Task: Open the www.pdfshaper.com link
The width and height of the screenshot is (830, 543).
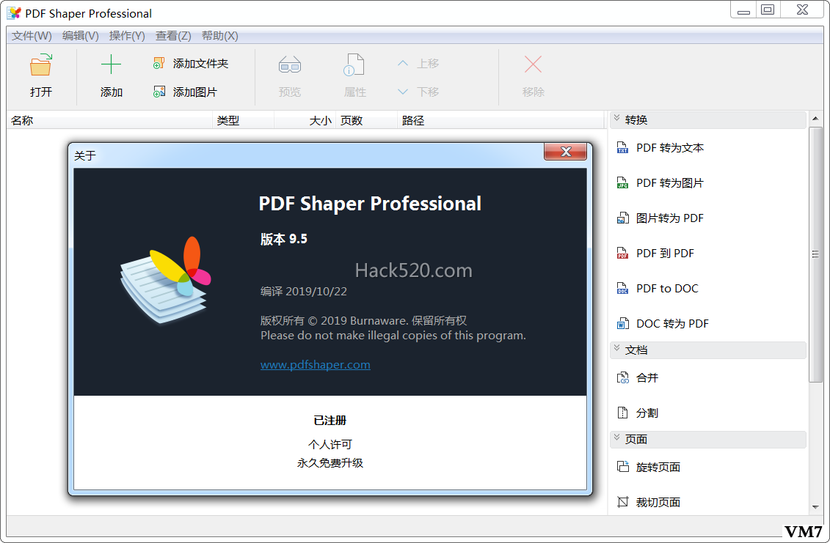Action: tap(315, 364)
